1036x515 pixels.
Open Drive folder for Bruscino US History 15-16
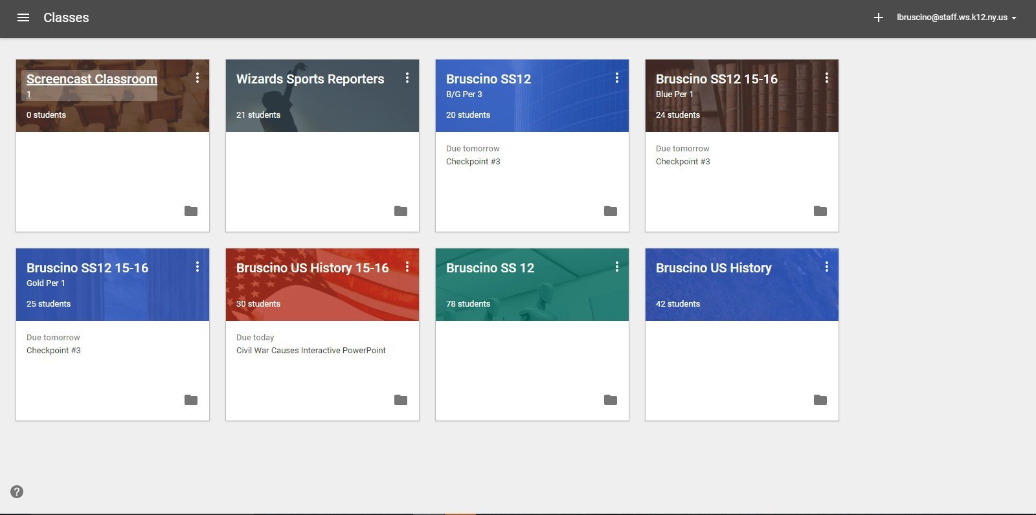(401, 400)
